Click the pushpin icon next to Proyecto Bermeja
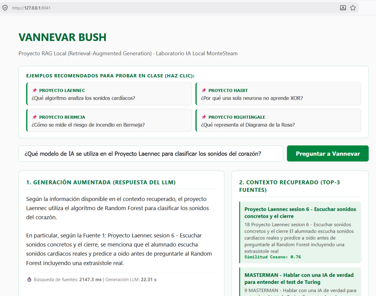Image resolution: width=376 pixels, height=296 pixels. [35, 117]
